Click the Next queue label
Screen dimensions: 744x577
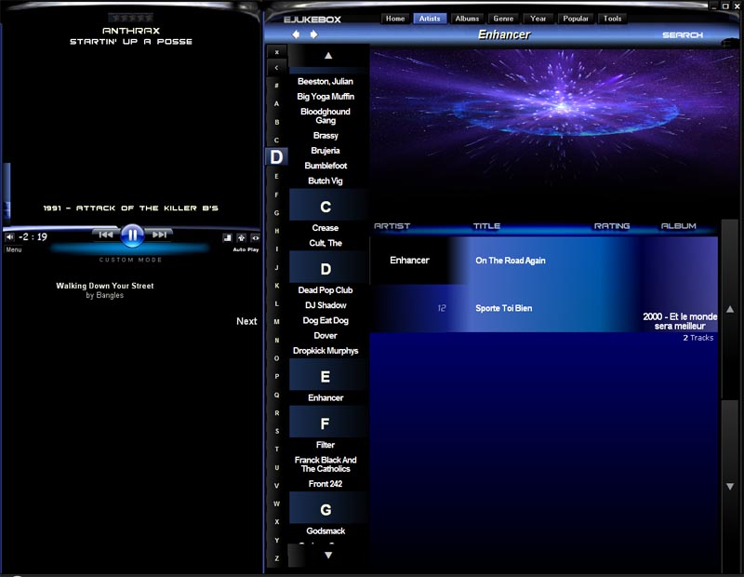[x=246, y=321]
